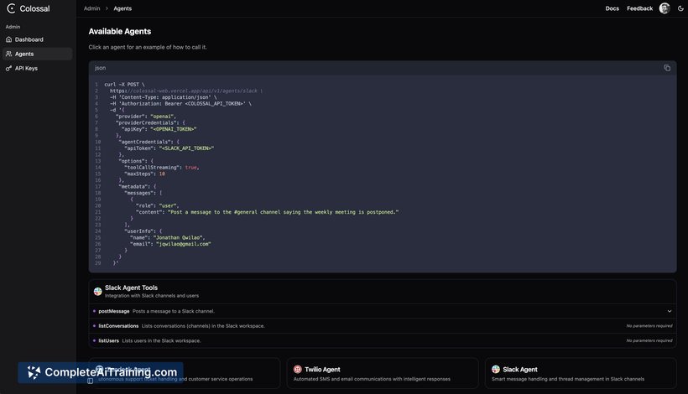Click the "Jonathan Qwilao" name value
This screenshot has width=688, height=394.
pyautogui.click(x=179, y=237)
